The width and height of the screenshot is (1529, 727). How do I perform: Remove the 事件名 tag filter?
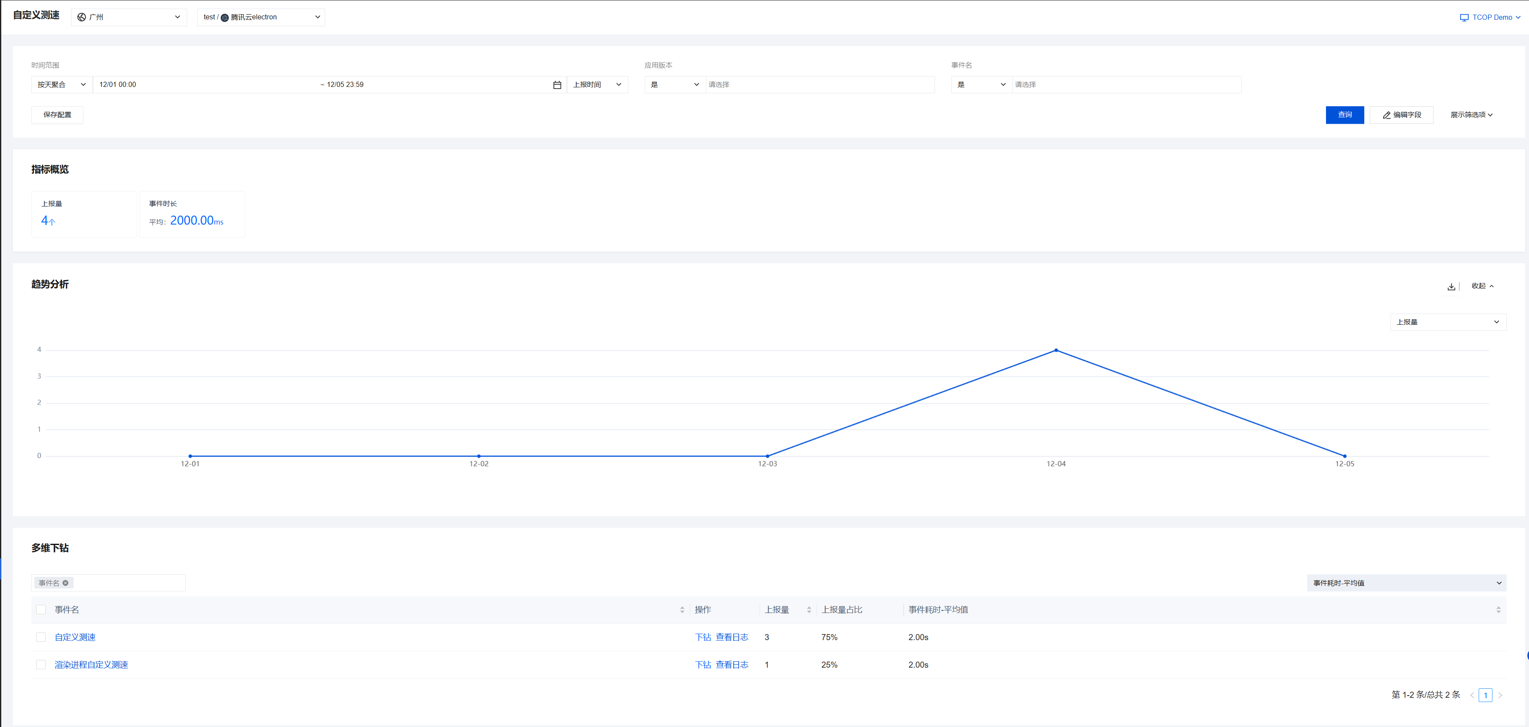[65, 583]
